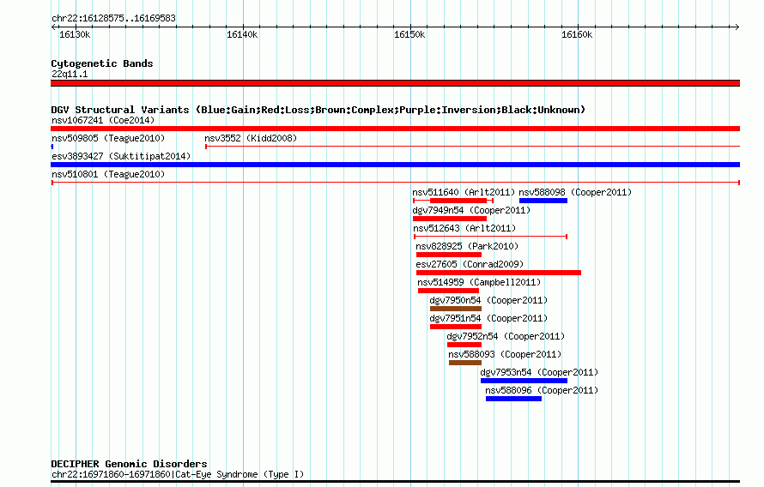Select the brown nsv588093 complex bar

pyautogui.click(x=465, y=363)
